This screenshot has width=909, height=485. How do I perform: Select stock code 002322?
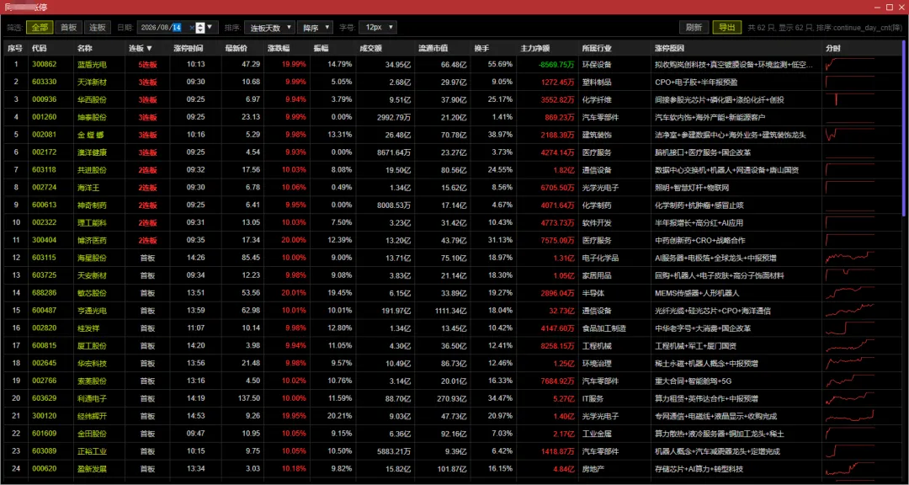click(x=44, y=223)
